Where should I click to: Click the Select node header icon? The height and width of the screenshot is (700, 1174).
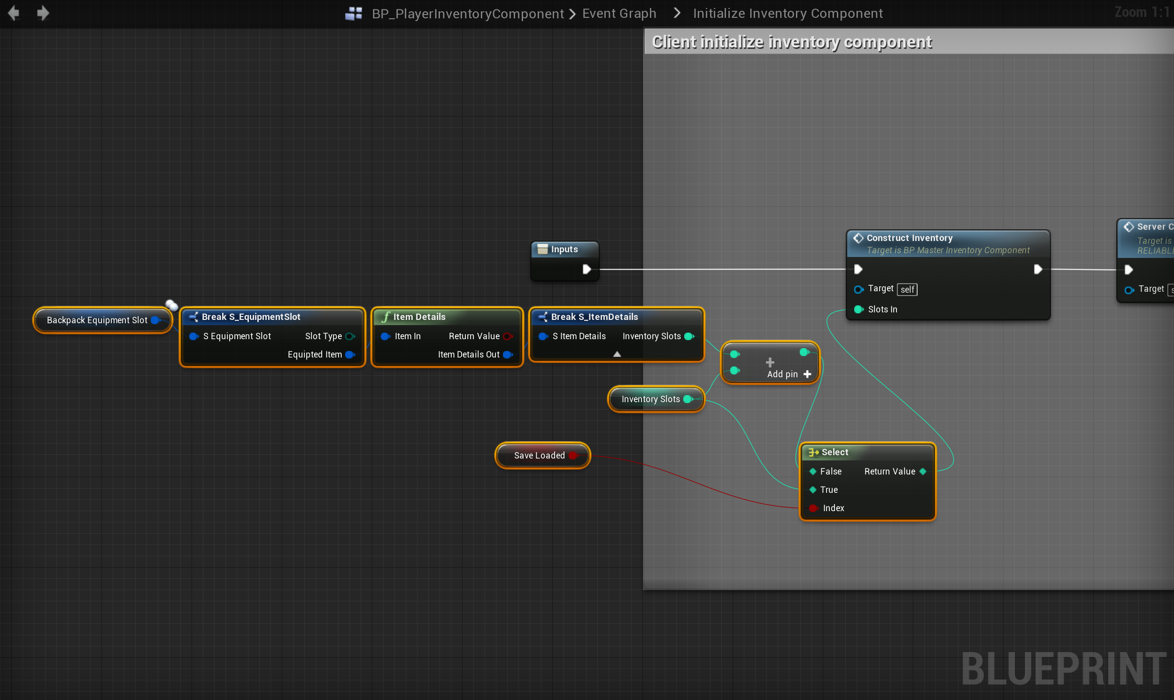pos(813,452)
